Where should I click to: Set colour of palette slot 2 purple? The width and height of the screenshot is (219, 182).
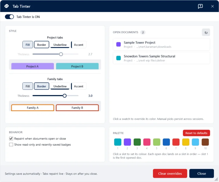click(x=127, y=142)
